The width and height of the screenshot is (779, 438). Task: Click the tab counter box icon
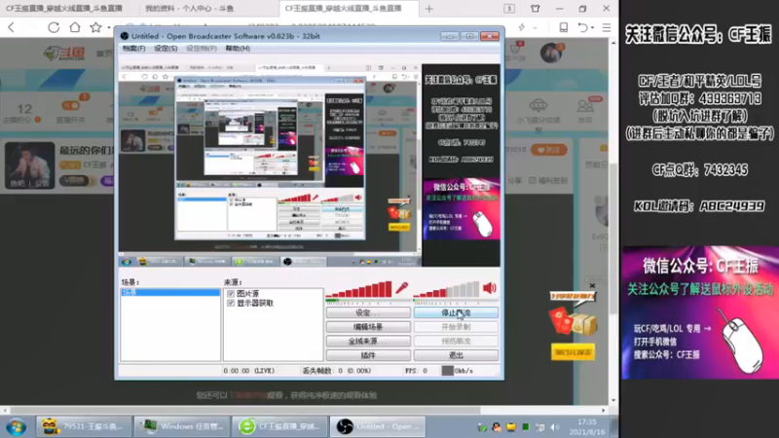[x=509, y=9]
